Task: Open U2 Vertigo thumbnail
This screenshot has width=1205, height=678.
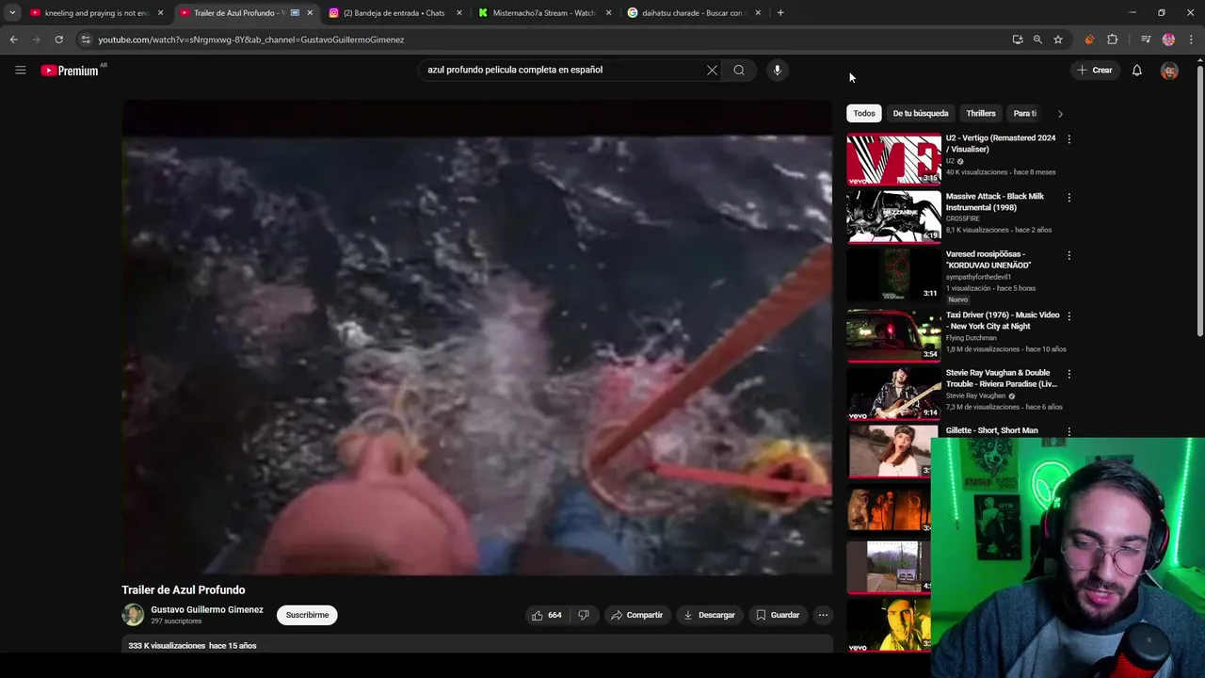Action: click(893, 158)
